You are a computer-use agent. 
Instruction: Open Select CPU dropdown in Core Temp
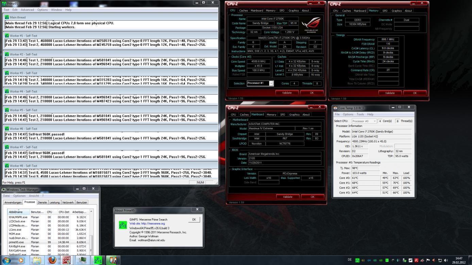(x=364, y=121)
